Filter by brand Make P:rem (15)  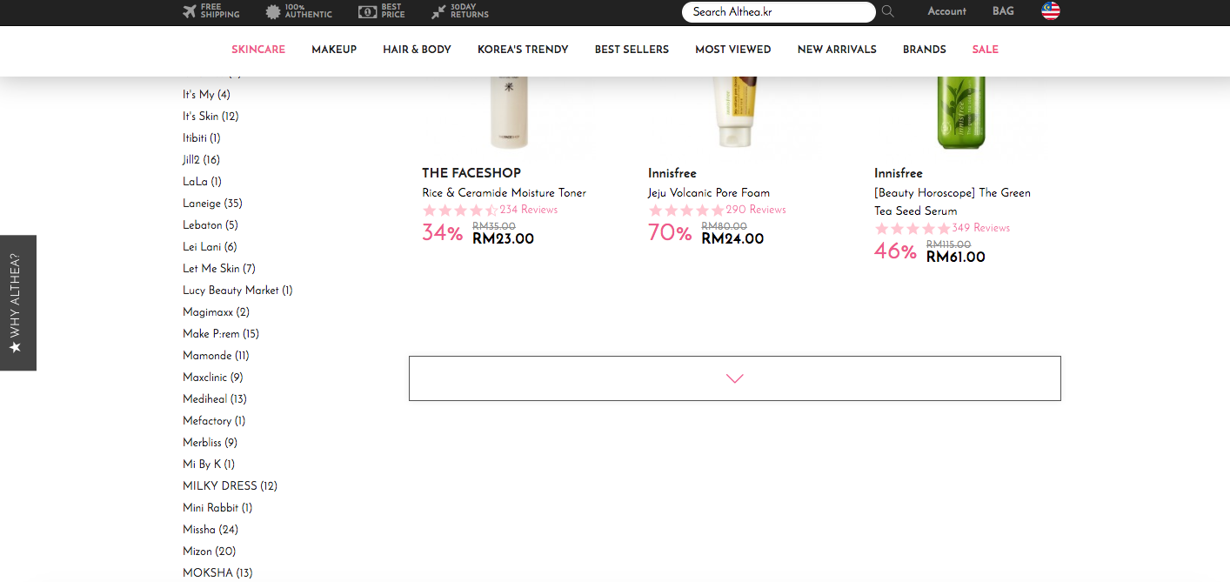coord(221,334)
